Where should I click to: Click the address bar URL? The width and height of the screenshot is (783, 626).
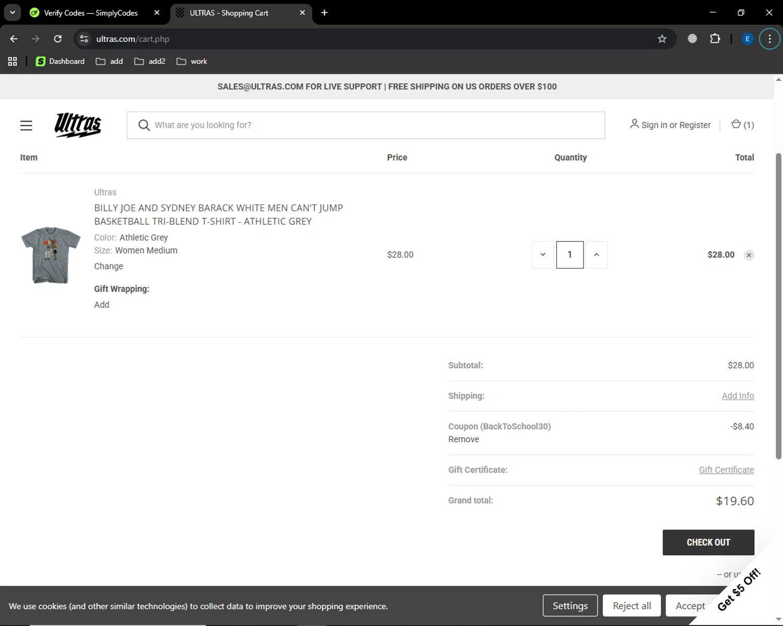tap(133, 39)
